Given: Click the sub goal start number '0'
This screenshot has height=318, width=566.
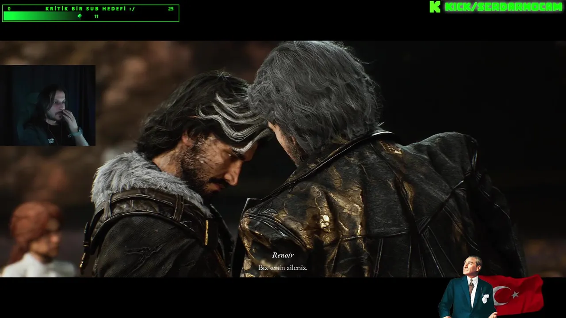Looking at the screenshot, I should tap(9, 9).
